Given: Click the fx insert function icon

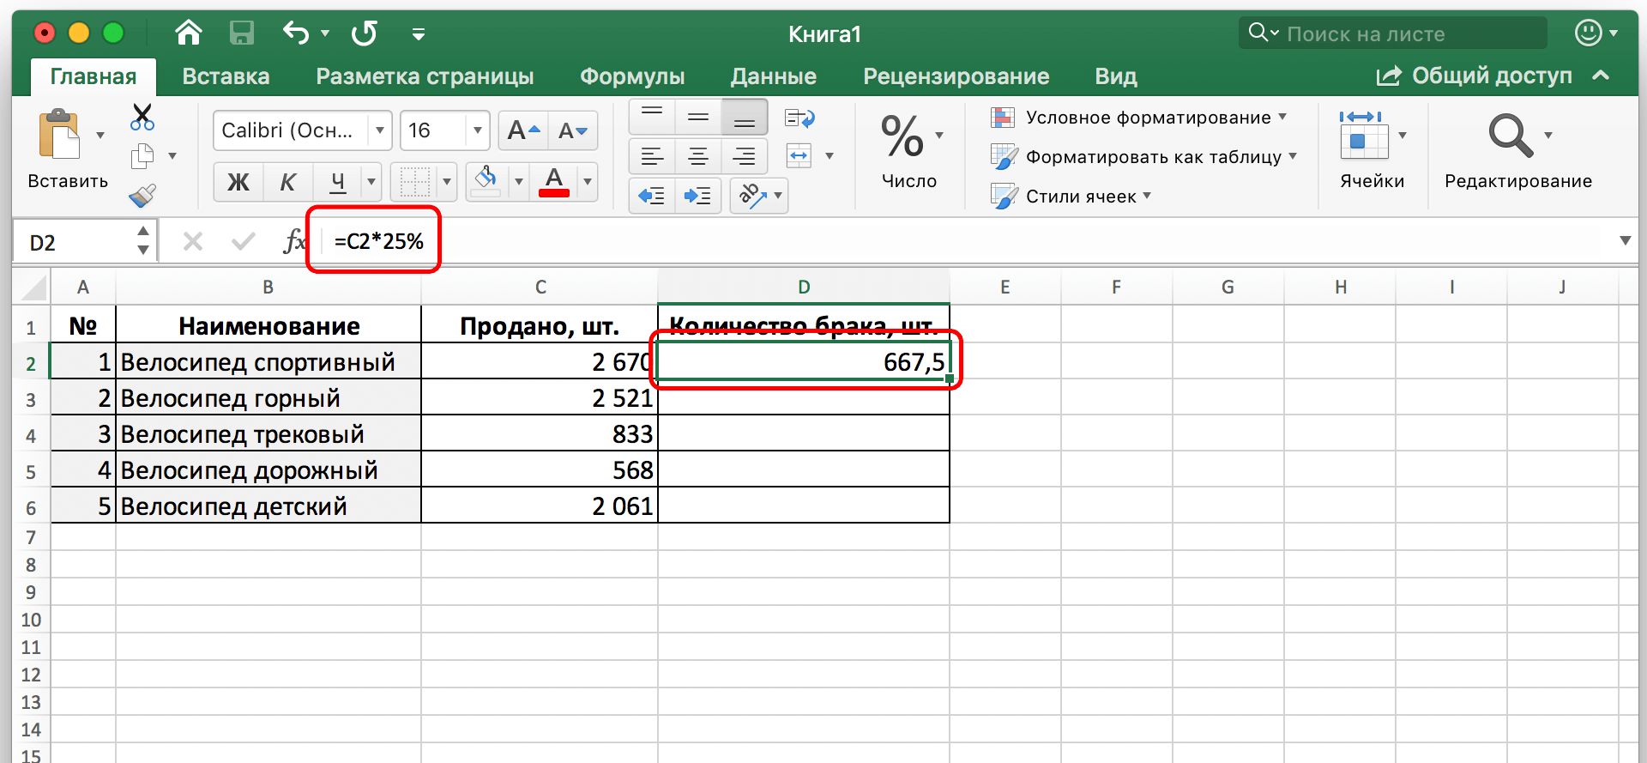Looking at the screenshot, I should [294, 242].
